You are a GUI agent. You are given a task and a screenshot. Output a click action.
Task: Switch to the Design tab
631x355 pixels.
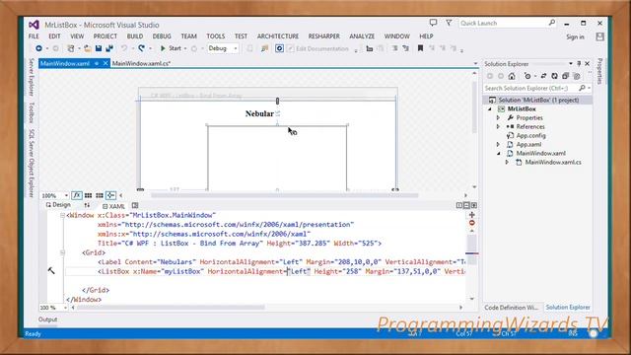pos(58,205)
